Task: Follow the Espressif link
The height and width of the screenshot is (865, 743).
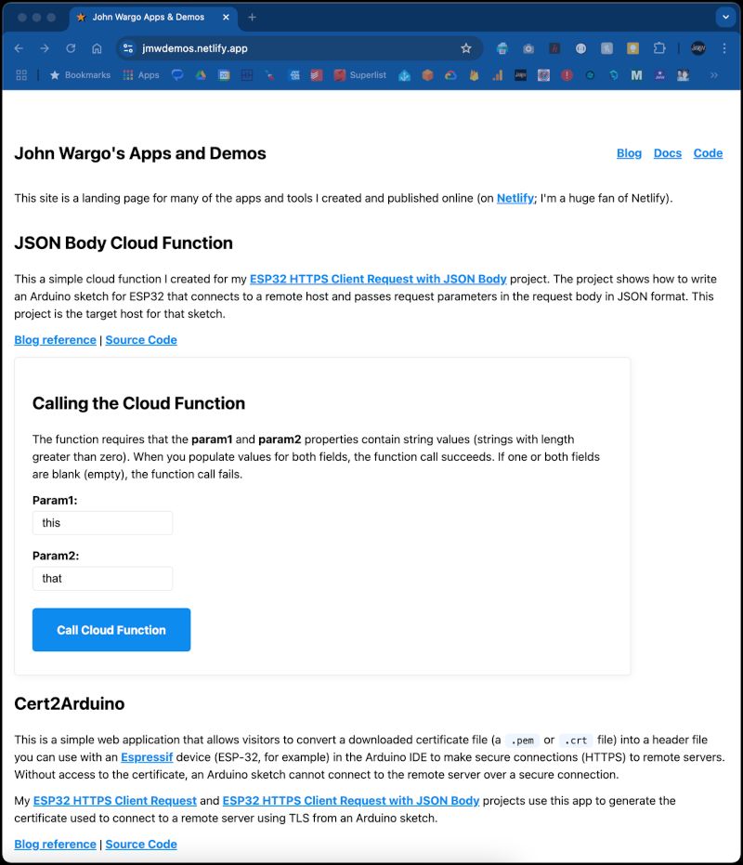Action: 147,757
